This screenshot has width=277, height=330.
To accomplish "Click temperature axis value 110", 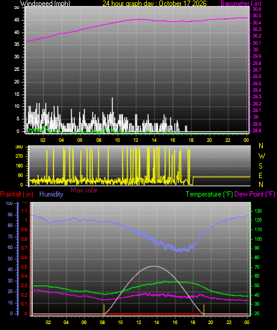I will click(x=258, y=229).
